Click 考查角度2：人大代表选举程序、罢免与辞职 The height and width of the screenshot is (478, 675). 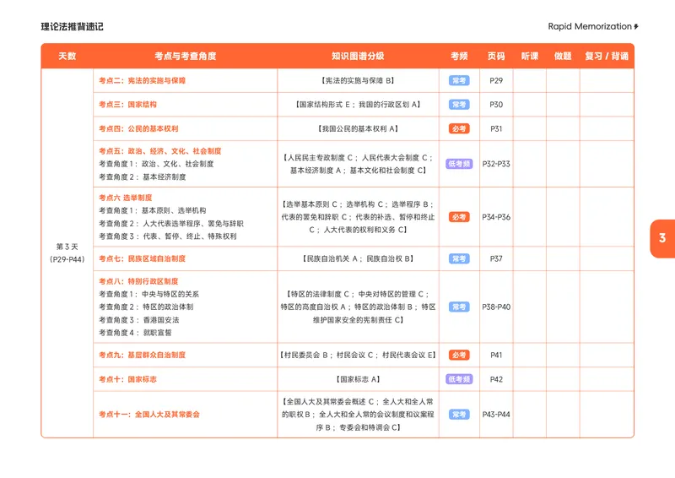click(x=171, y=224)
